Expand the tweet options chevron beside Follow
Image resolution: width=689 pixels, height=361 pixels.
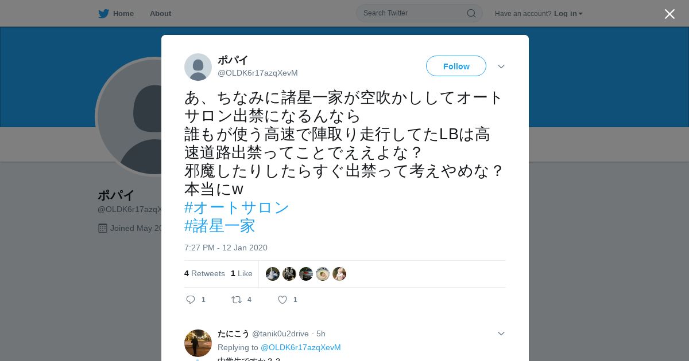501,66
